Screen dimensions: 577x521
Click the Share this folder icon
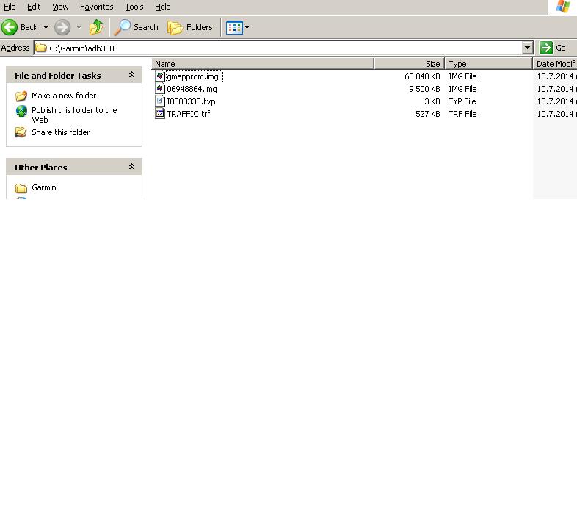point(21,132)
